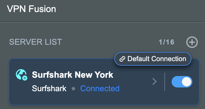
Task: Click the chain link icon in the Default Connection badge
Action: [x=122, y=59]
